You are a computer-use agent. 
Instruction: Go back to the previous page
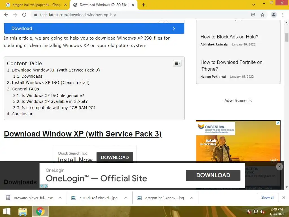tap(6, 15)
